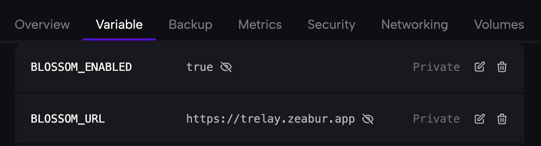Open the Volumes tab
Image resolution: width=541 pixels, height=146 pixels.
(x=499, y=24)
